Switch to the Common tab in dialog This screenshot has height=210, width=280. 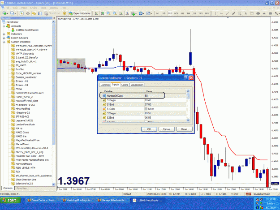point(105,85)
